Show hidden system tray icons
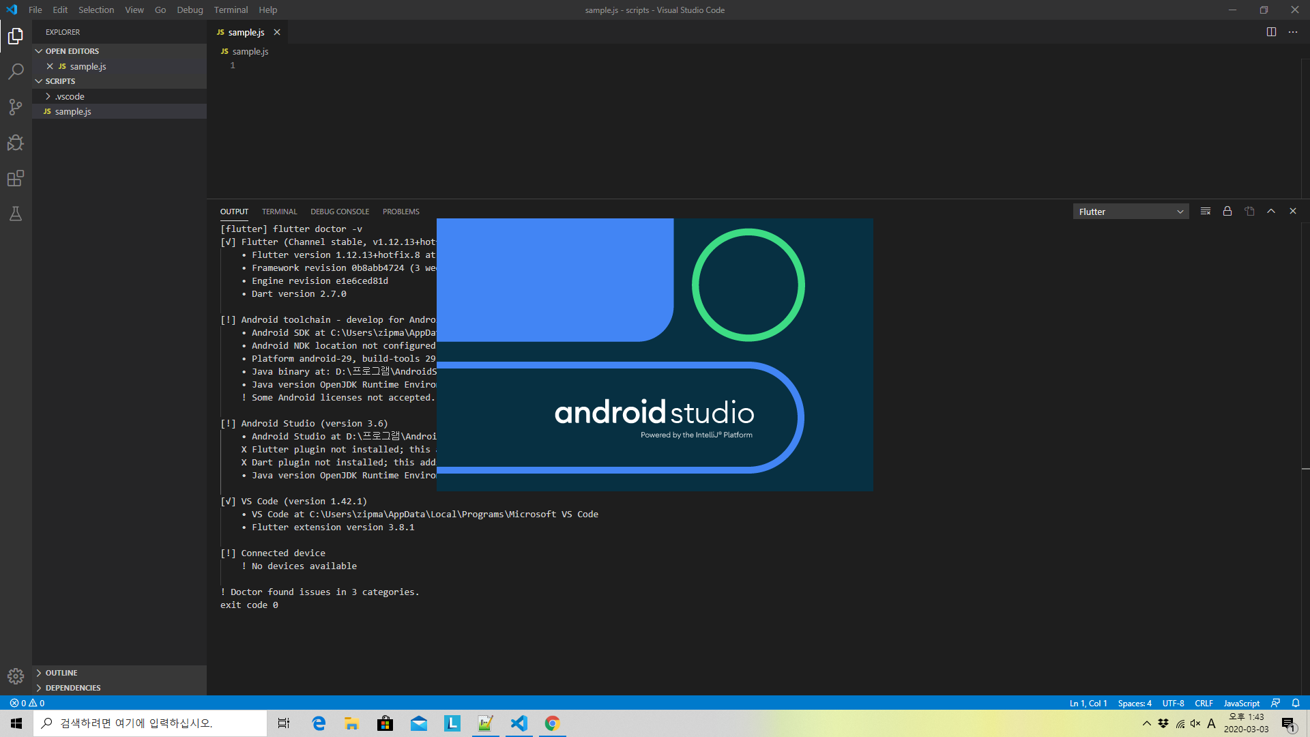This screenshot has width=1310, height=737. click(x=1147, y=723)
